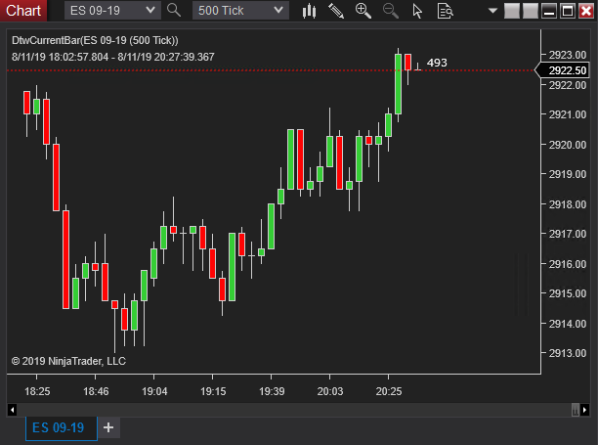Select the ES 09-19 chart tab

click(x=62, y=428)
